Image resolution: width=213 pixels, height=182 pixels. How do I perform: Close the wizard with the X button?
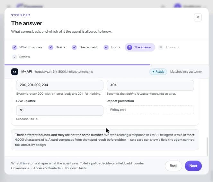198,17
